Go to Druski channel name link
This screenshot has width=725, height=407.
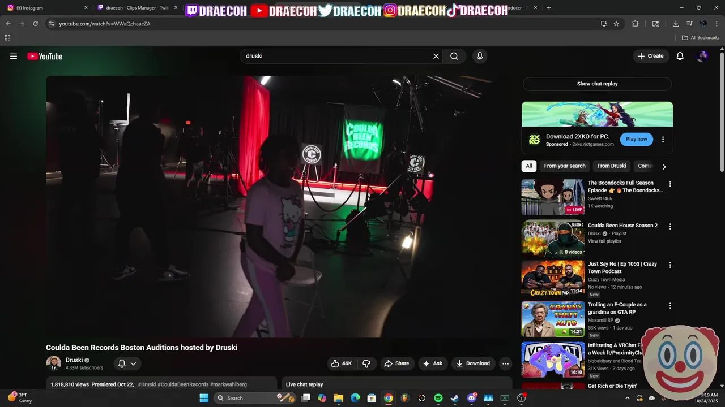[74, 360]
